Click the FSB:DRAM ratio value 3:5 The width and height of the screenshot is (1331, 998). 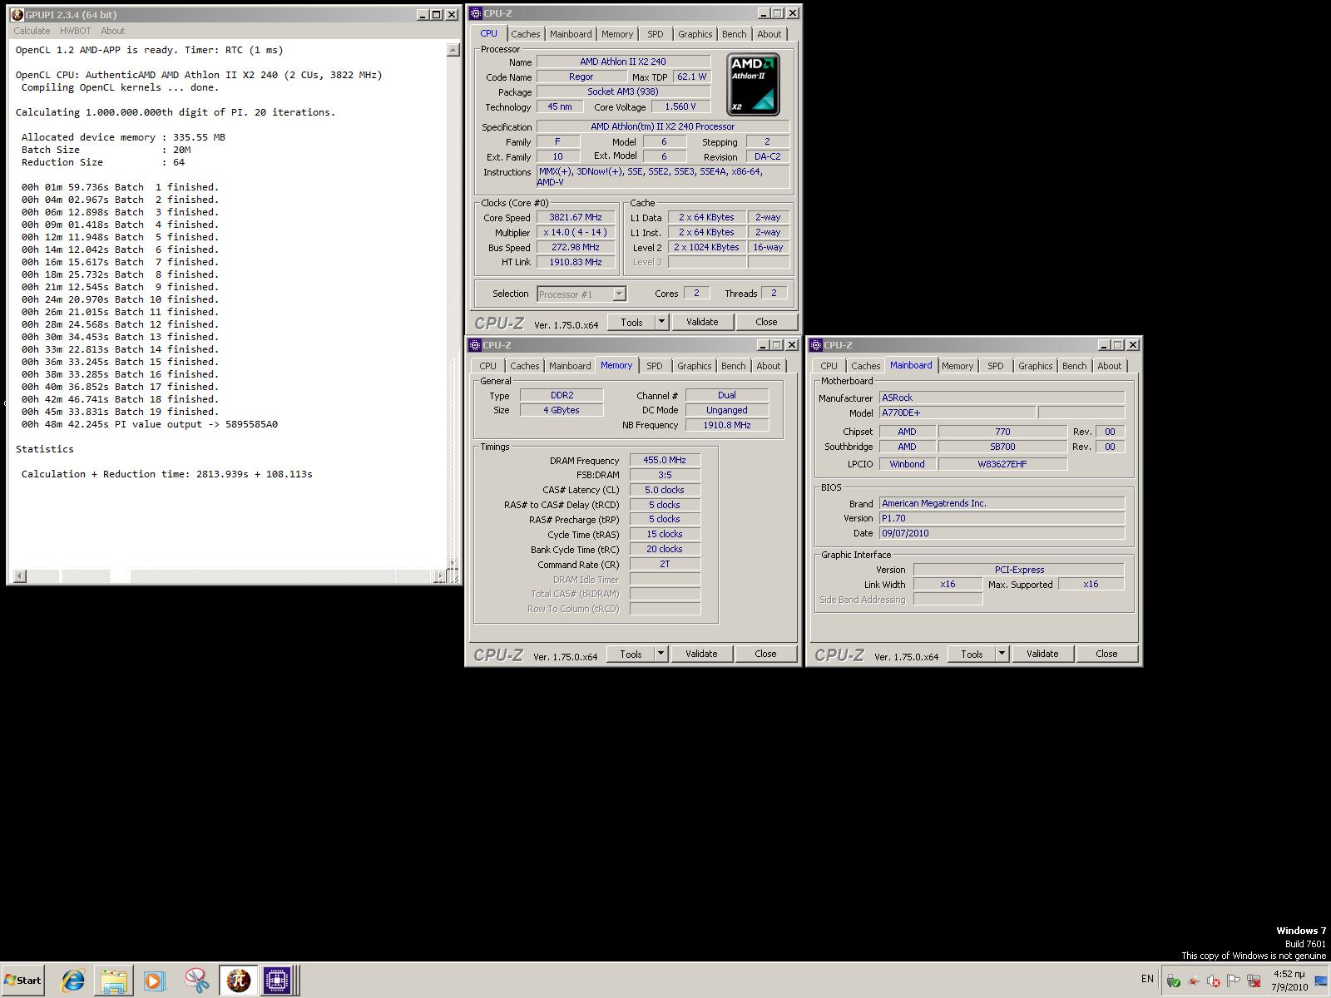pos(665,475)
